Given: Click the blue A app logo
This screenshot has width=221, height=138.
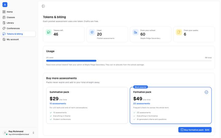Looking at the screenshot, I should [5, 5].
